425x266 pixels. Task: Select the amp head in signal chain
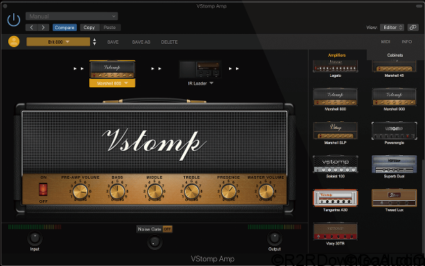click(112, 69)
